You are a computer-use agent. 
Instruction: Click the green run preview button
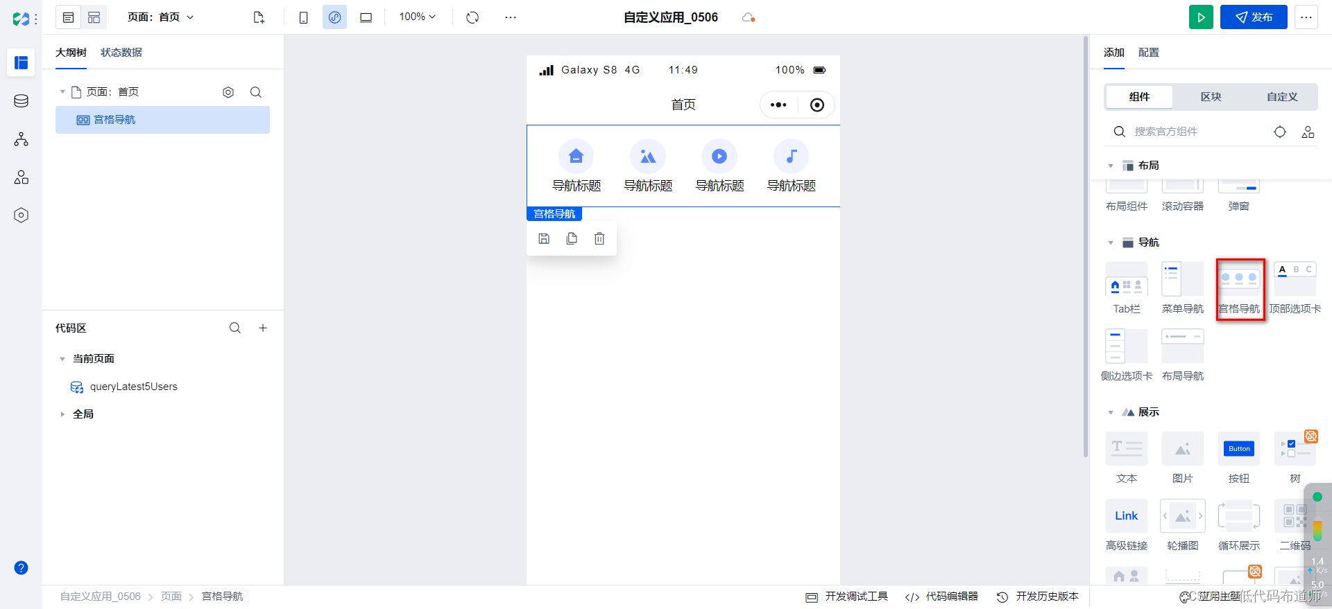click(x=1201, y=17)
